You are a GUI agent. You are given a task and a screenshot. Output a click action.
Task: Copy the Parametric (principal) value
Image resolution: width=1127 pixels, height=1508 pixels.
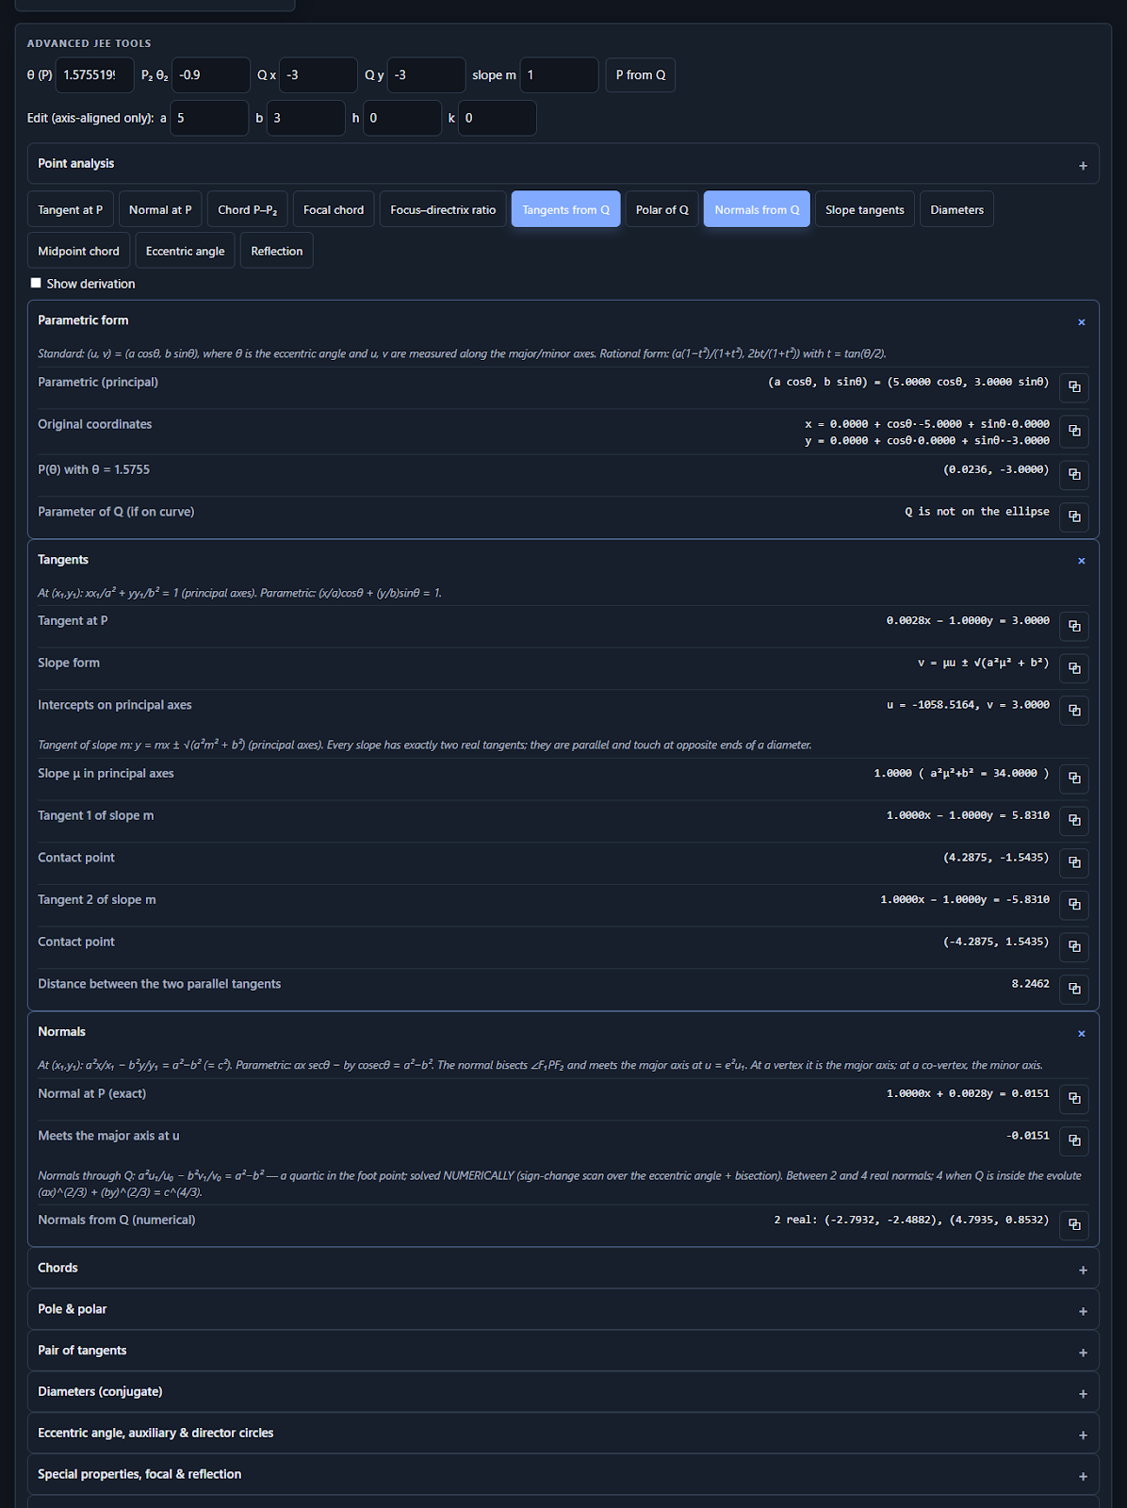tap(1074, 387)
